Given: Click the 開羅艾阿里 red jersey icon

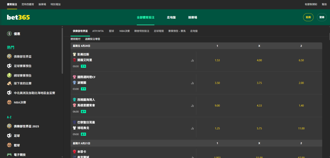Looking at the screenshot, I should point(74,60).
